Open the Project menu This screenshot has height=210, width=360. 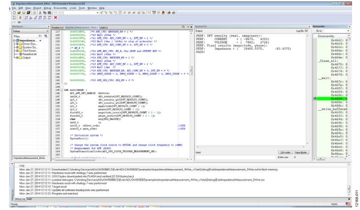coord(37,8)
